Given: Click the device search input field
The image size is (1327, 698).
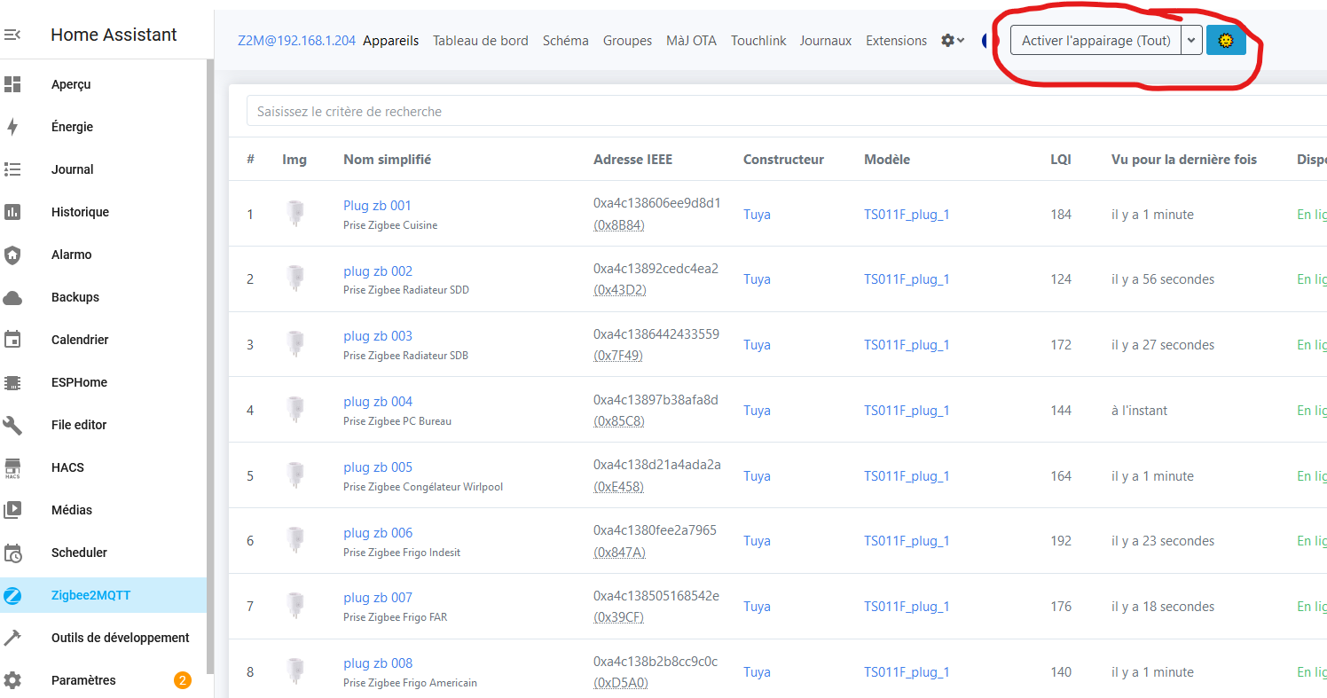Looking at the screenshot, I should [x=781, y=112].
